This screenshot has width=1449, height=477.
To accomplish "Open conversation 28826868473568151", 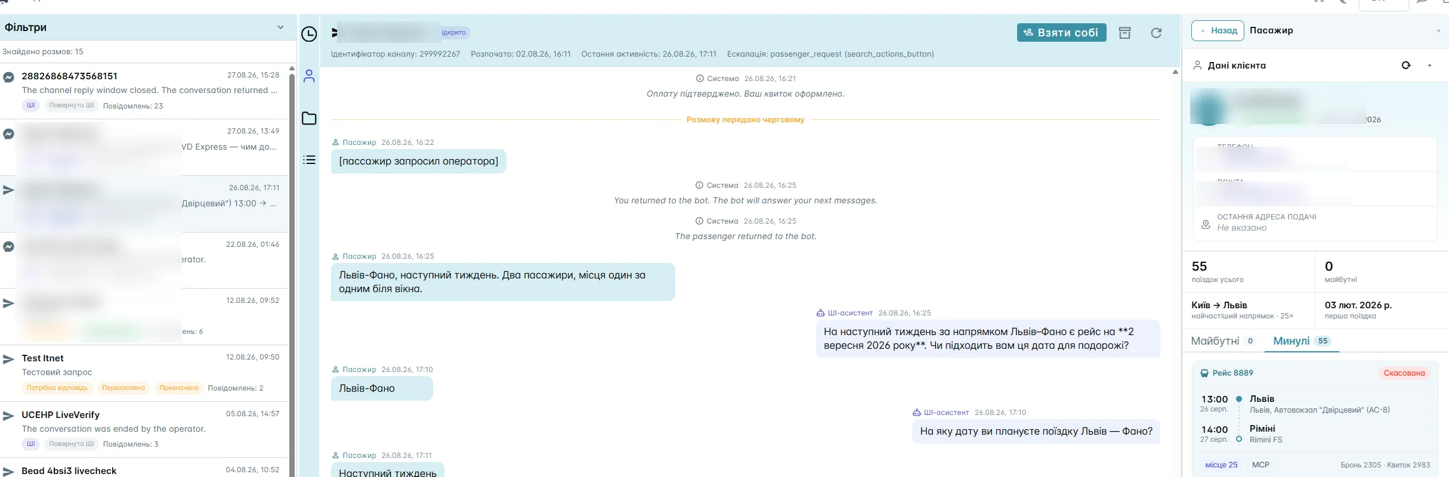I will click(x=144, y=91).
